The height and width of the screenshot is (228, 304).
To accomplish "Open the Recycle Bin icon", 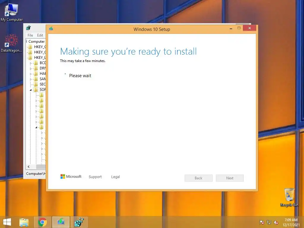I will point(289,197).
